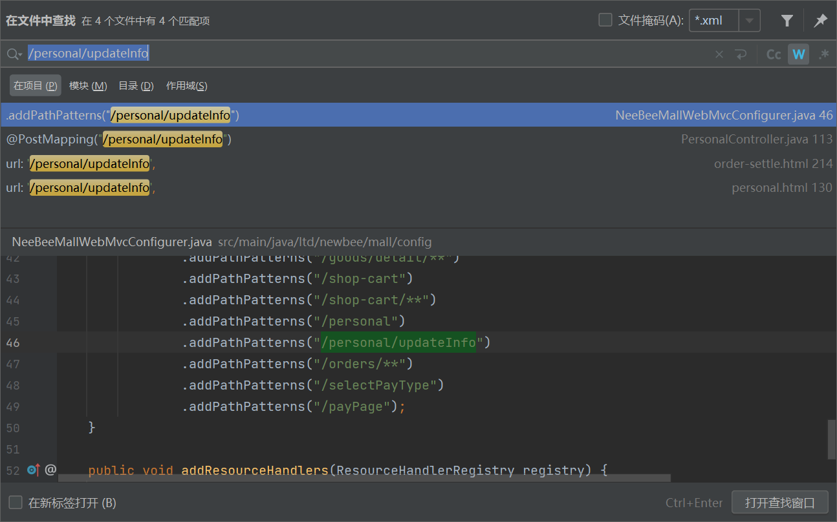
Task: Click the @ annotation gutter icon
Action: click(50, 470)
